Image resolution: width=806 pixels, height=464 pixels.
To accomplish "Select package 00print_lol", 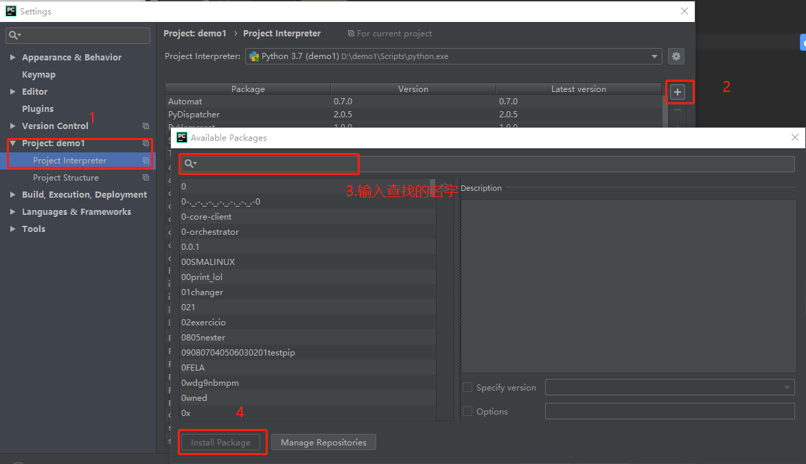I will (308, 277).
